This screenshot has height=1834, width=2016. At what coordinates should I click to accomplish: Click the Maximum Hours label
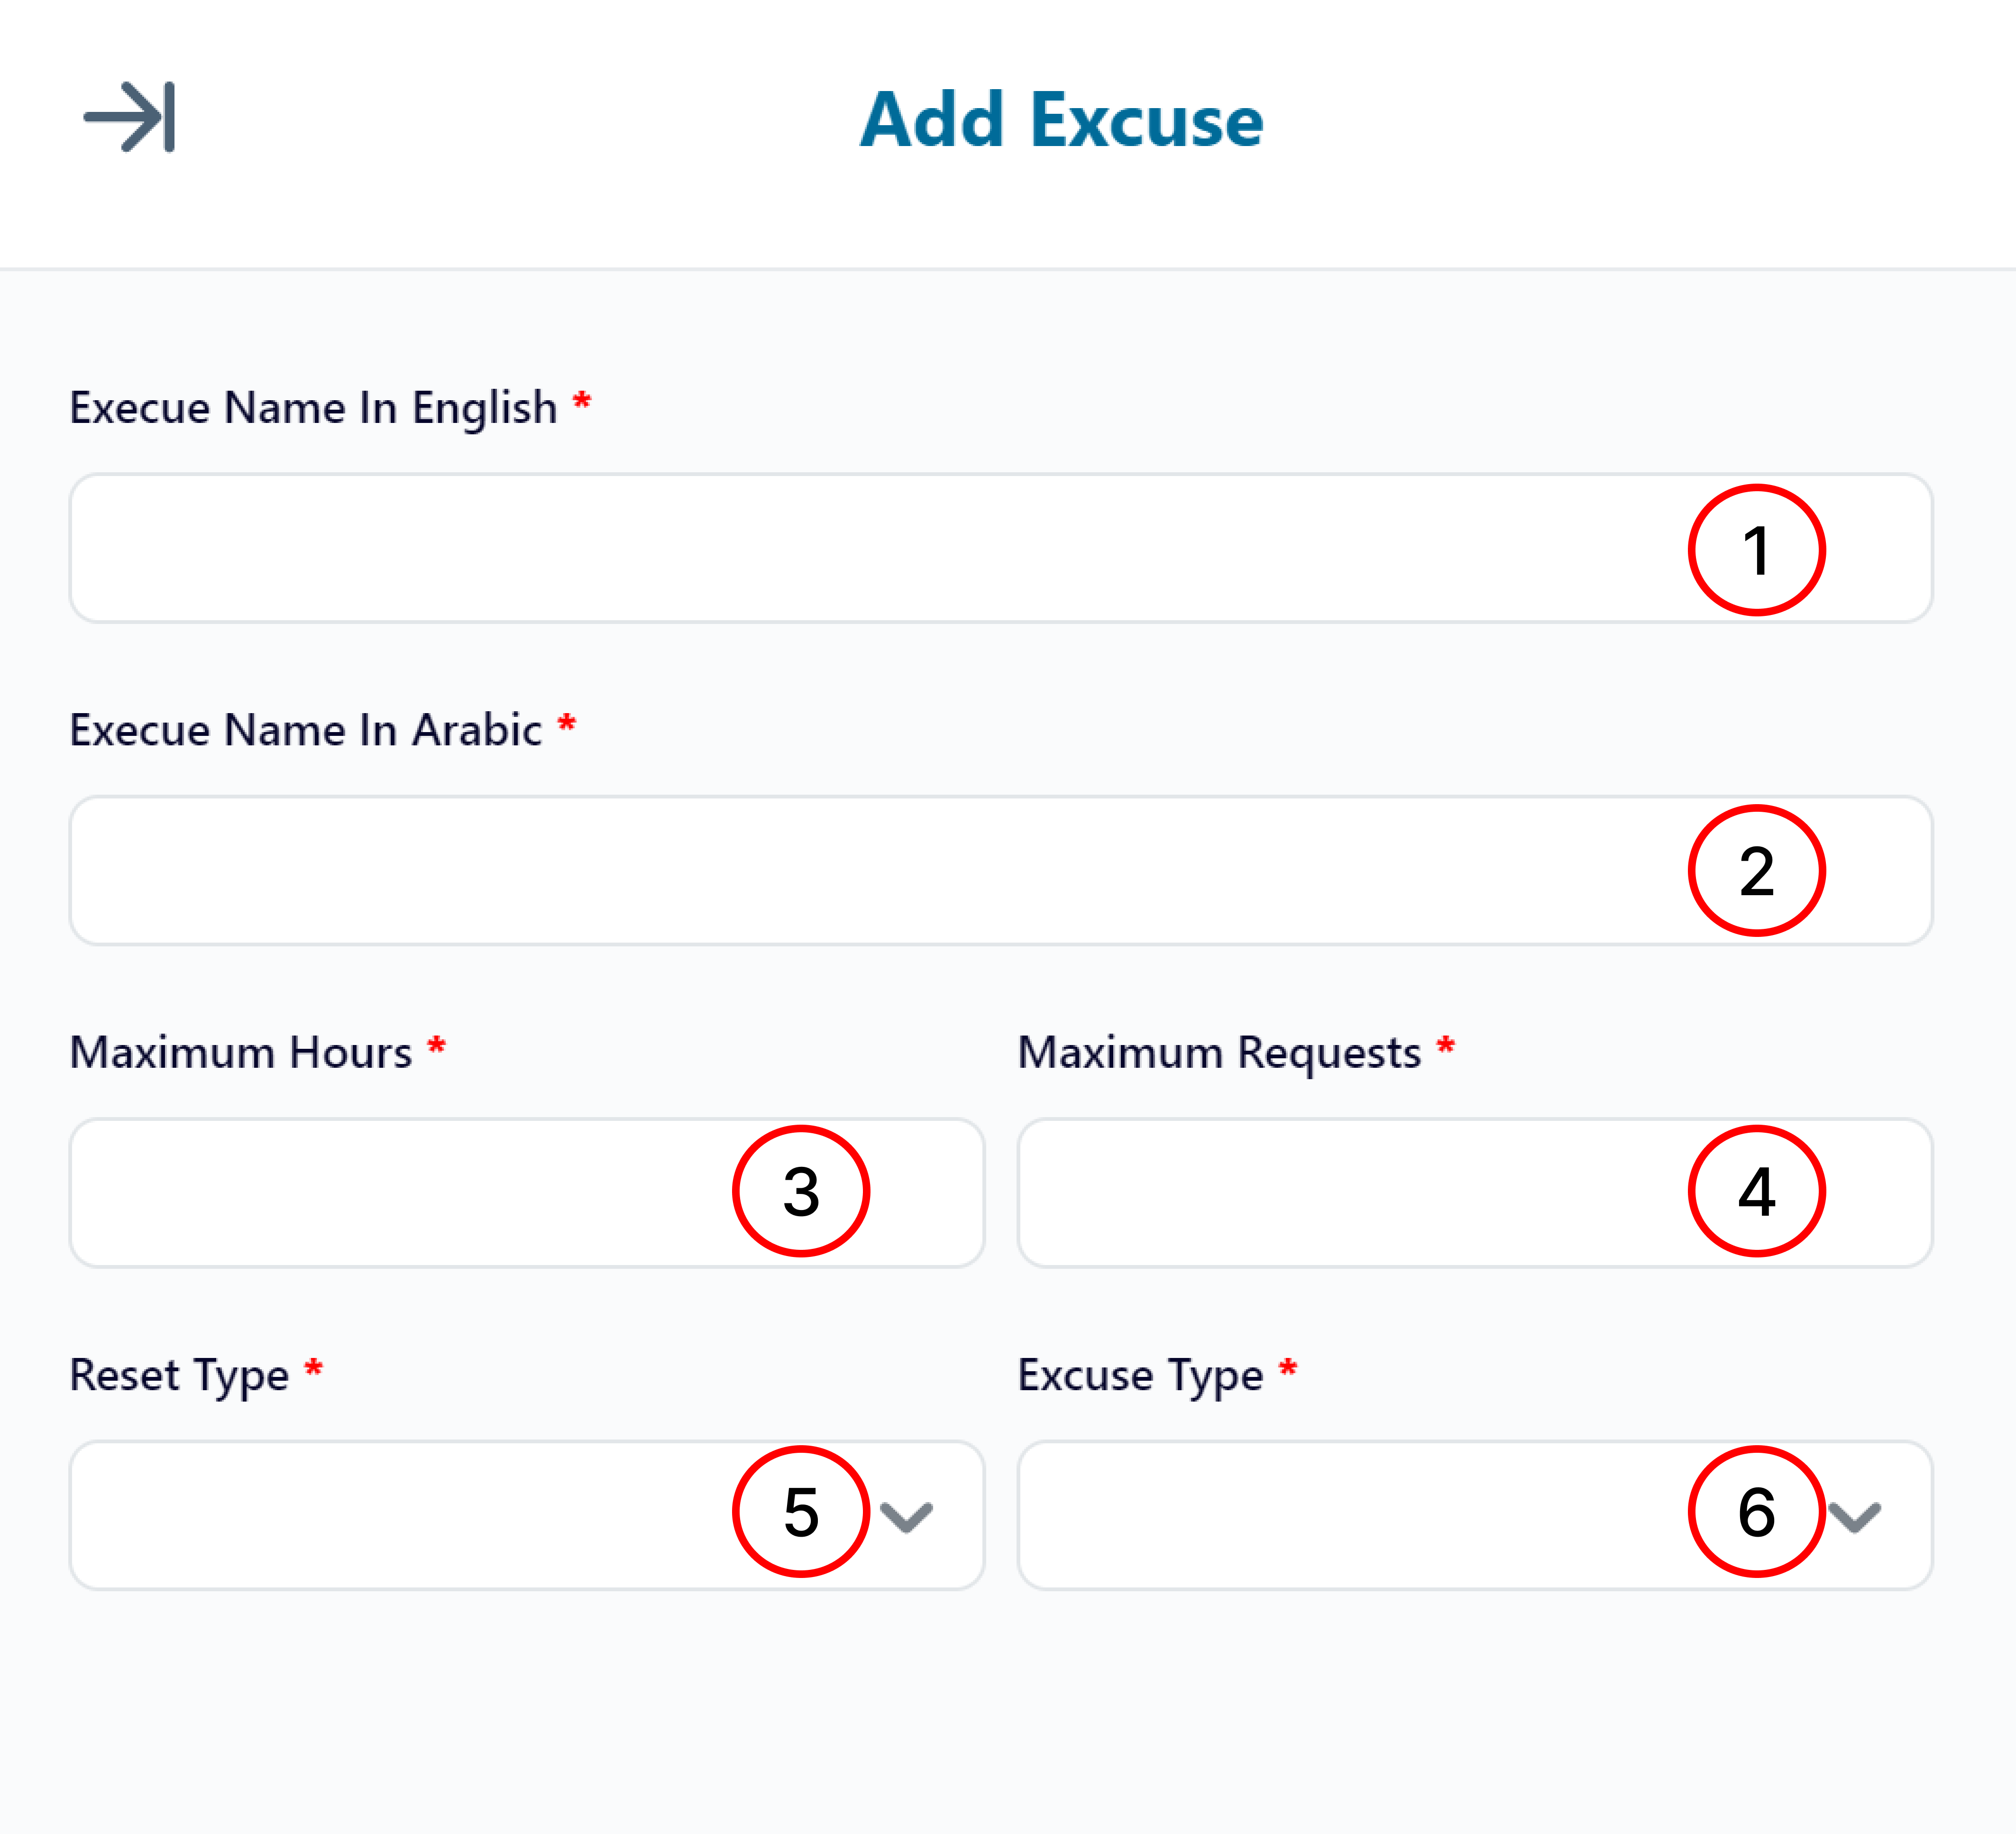coord(240,1052)
